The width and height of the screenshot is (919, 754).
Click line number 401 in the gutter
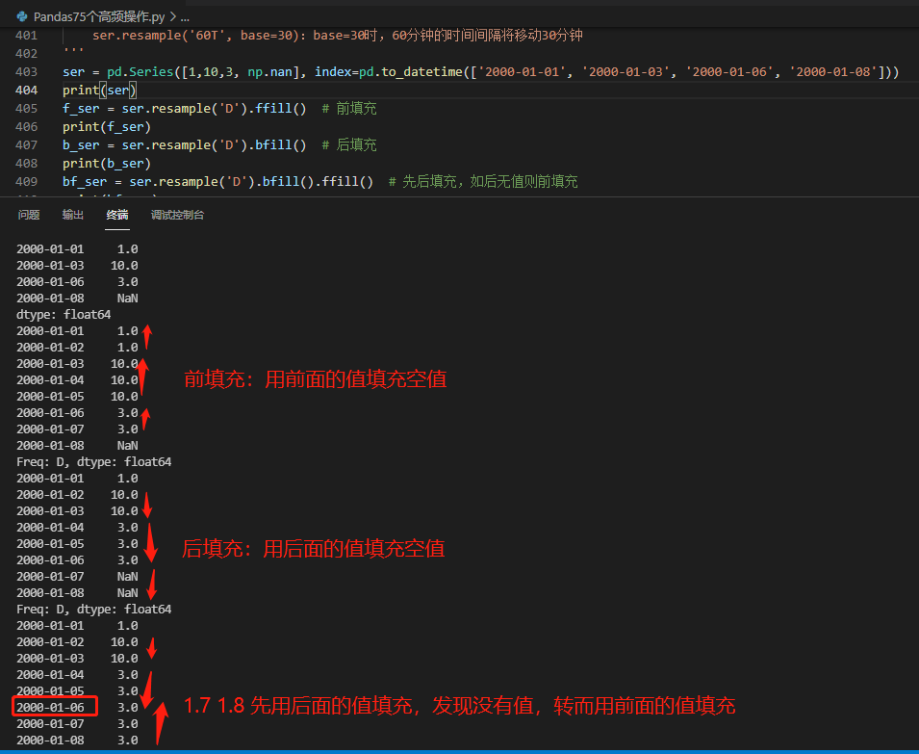pyautogui.click(x=26, y=36)
